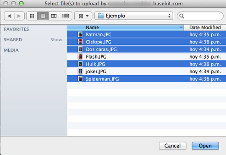Switch to list view
The width and height of the screenshot is (226, 155).
[x=43, y=16]
